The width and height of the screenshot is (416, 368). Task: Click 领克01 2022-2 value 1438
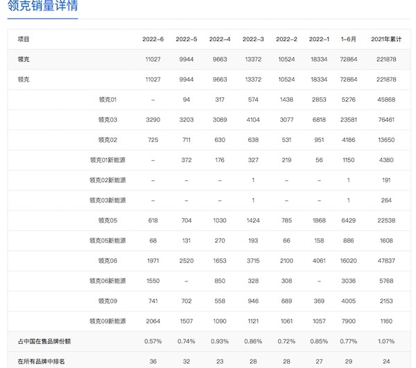pyautogui.click(x=286, y=100)
